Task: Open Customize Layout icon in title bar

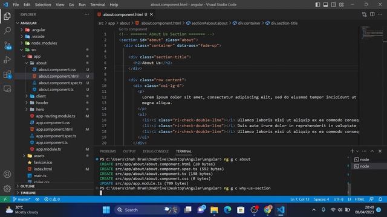Action: coord(341,5)
